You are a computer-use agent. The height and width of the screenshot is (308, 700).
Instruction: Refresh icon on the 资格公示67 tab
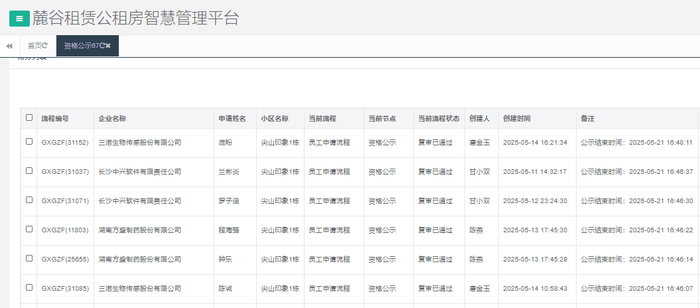click(x=102, y=46)
